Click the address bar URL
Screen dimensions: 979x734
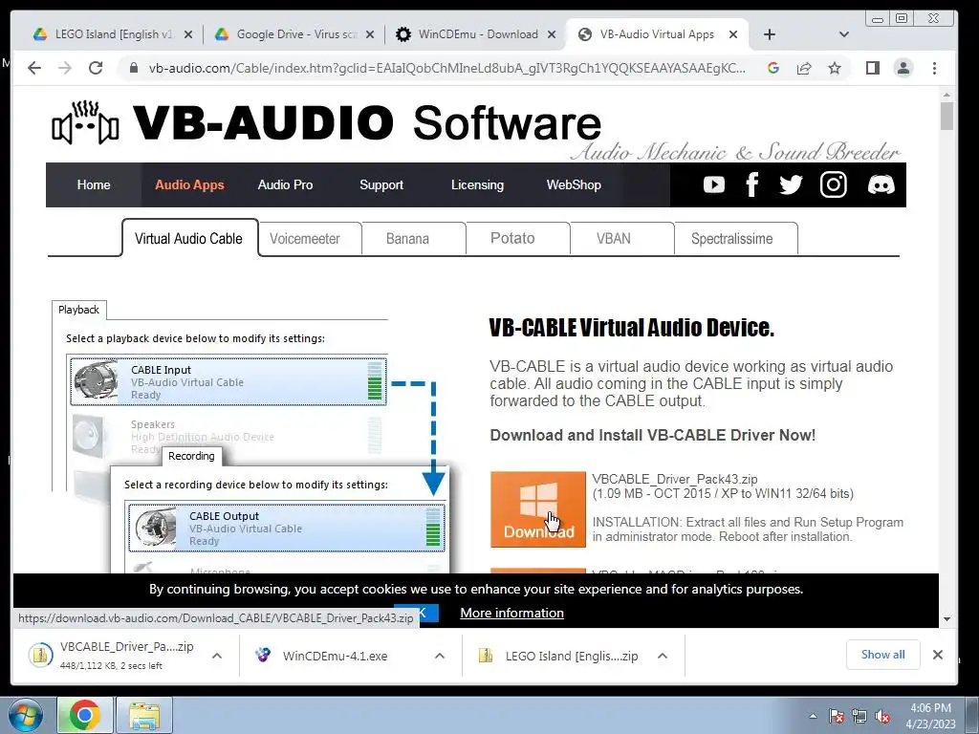[x=447, y=68]
